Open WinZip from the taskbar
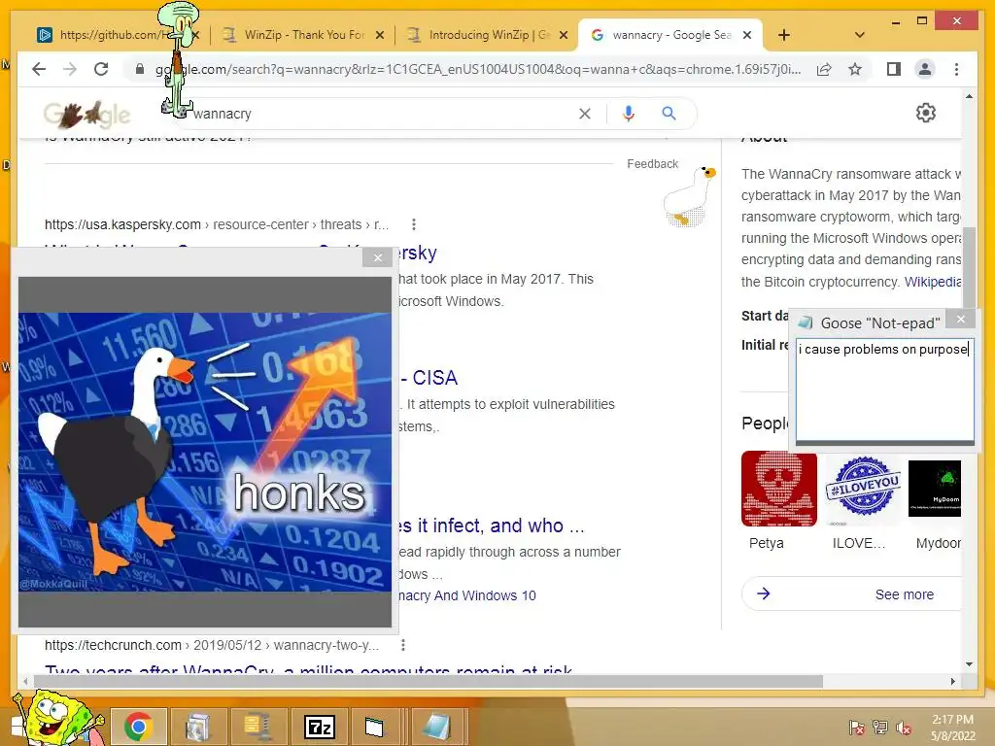This screenshot has height=746, width=995. (x=257, y=727)
